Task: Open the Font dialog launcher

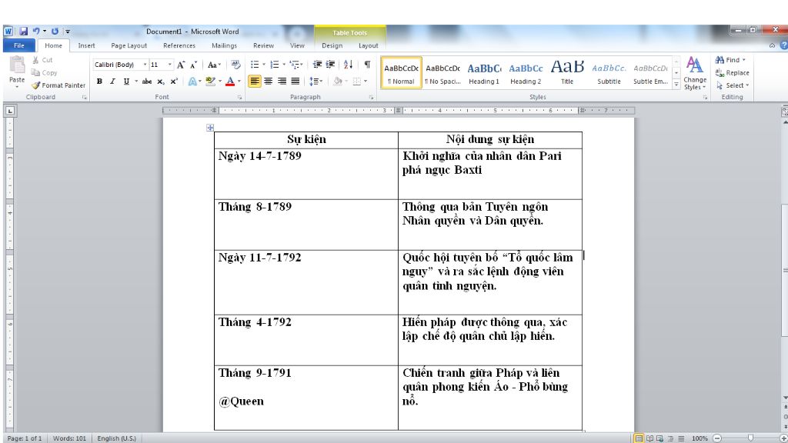Action: coord(239,98)
